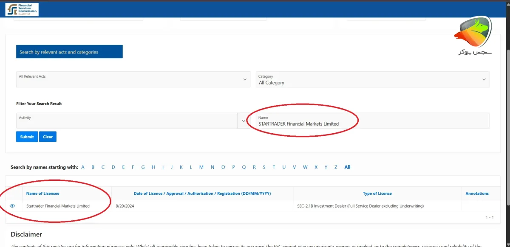Filter names starting with Z
510x247 pixels.
tap(336, 167)
